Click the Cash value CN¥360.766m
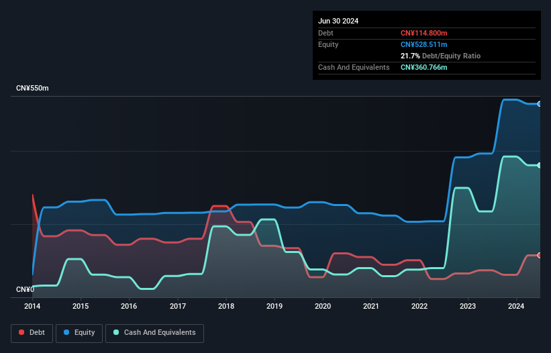551x353 pixels. [423, 67]
